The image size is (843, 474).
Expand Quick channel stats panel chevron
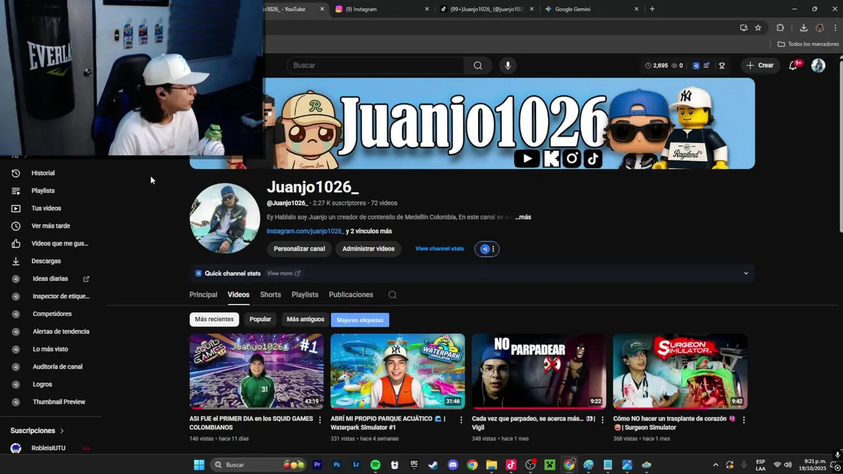[x=746, y=273]
